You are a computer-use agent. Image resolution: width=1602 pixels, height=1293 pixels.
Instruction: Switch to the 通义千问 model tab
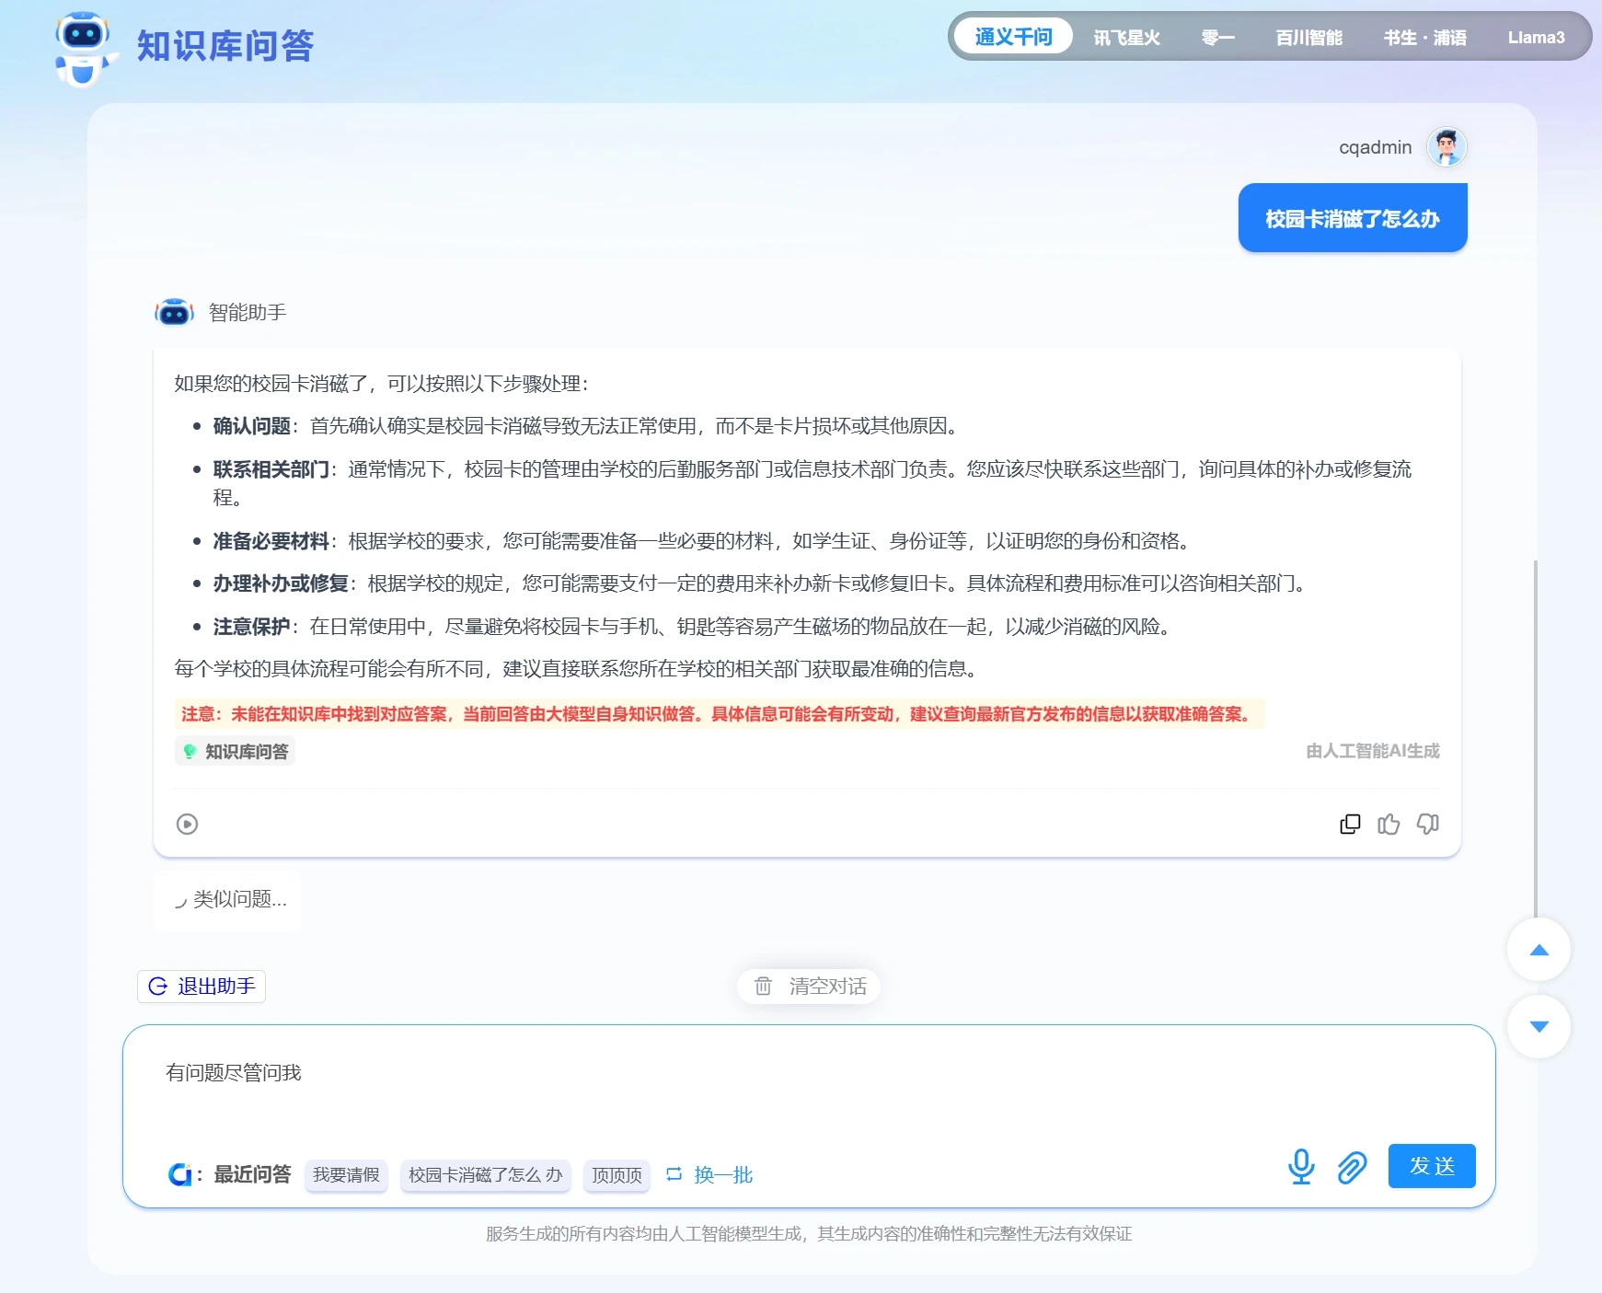point(1013,37)
